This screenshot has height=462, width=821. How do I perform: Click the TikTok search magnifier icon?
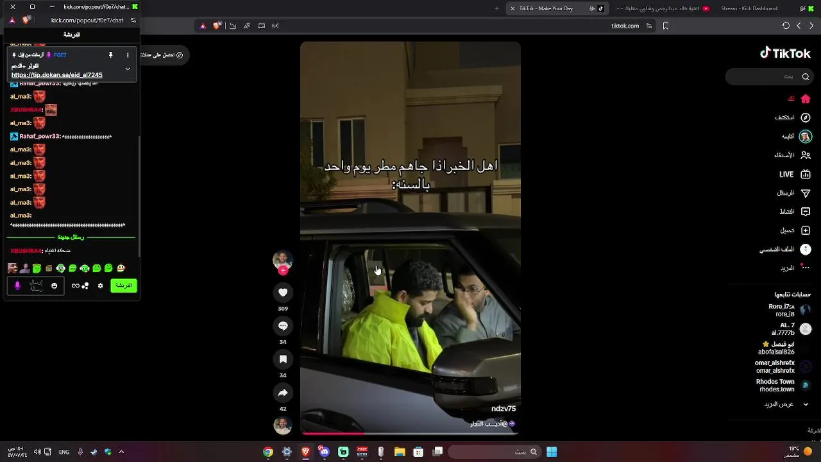(x=806, y=76)
